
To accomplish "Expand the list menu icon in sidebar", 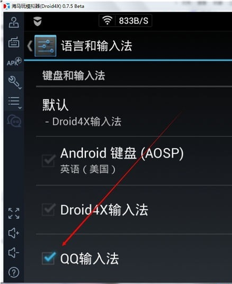I will tap(15, 103).
